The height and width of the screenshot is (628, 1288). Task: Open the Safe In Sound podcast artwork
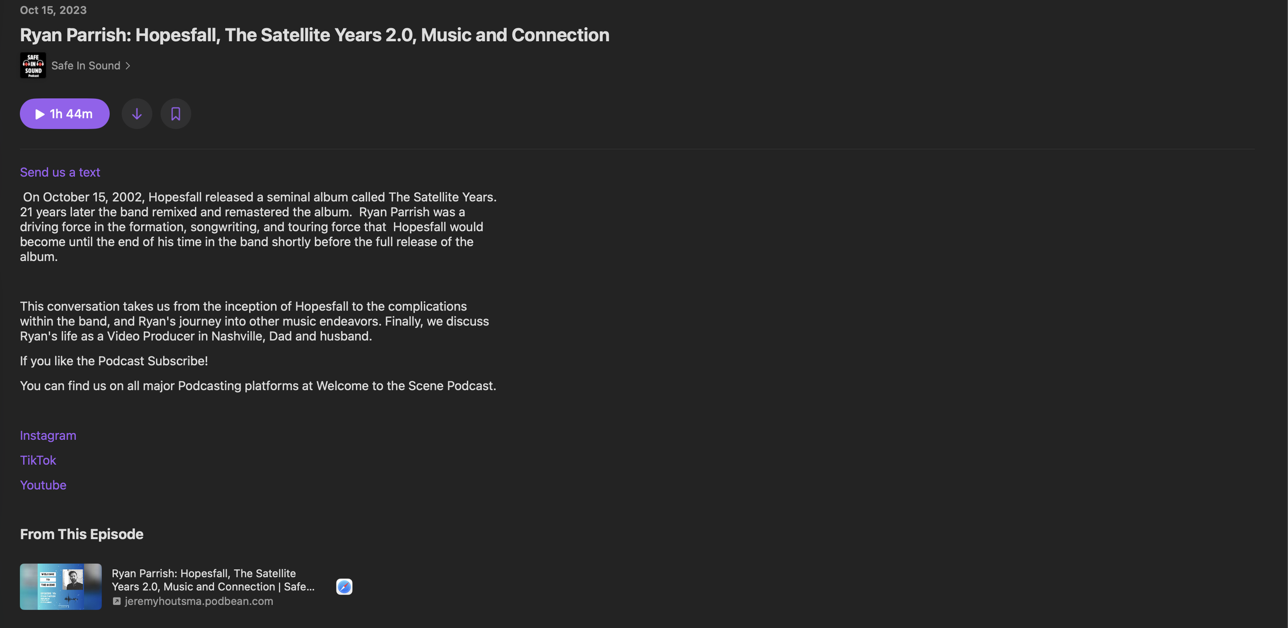click(x=33, y=65)
